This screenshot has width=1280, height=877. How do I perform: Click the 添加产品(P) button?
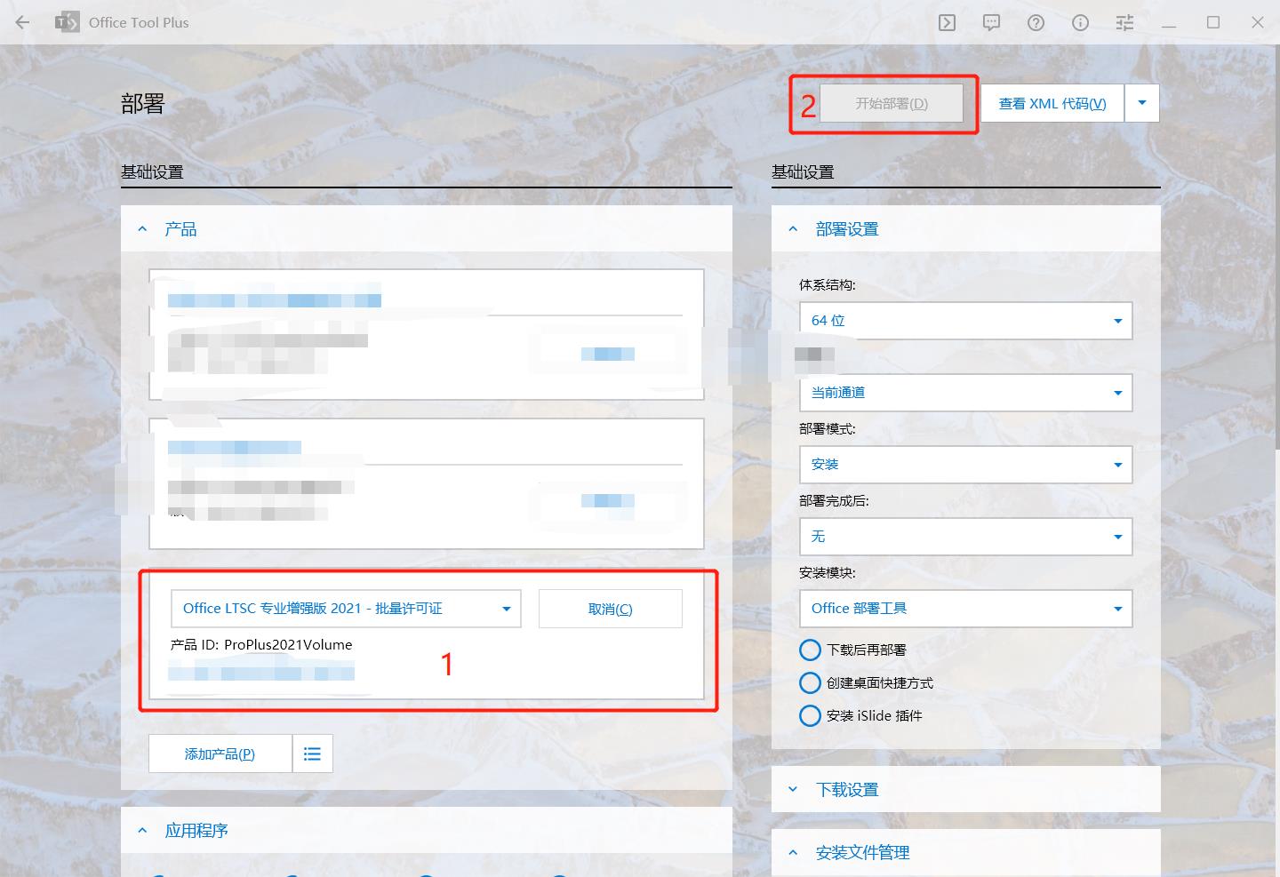coord(220,753)
